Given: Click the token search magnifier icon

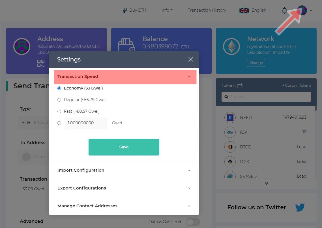Looking at the screenshot, I should tap(226, 97).
